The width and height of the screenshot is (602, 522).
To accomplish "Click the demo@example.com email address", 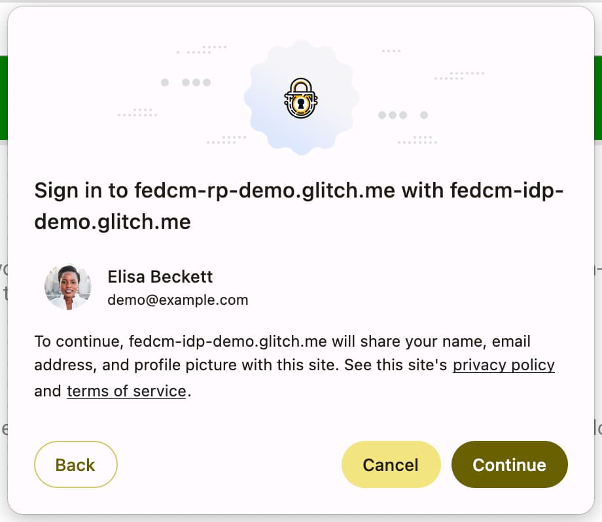I will click(177, 300).
